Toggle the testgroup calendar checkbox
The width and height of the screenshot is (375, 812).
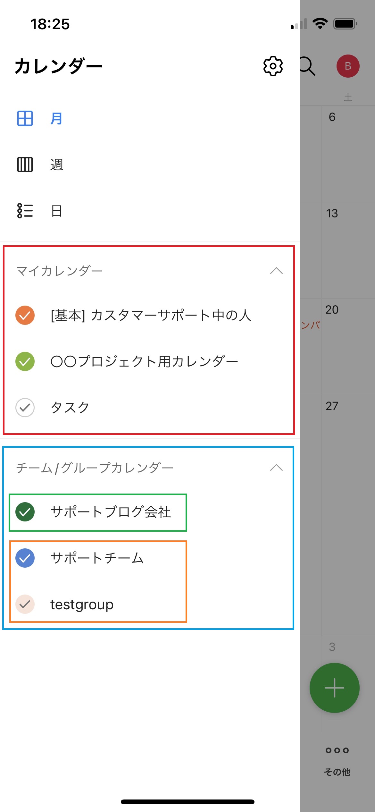[25, 605]
